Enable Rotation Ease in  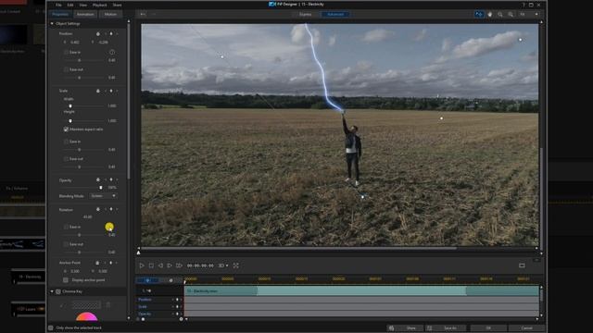point(66,227)
